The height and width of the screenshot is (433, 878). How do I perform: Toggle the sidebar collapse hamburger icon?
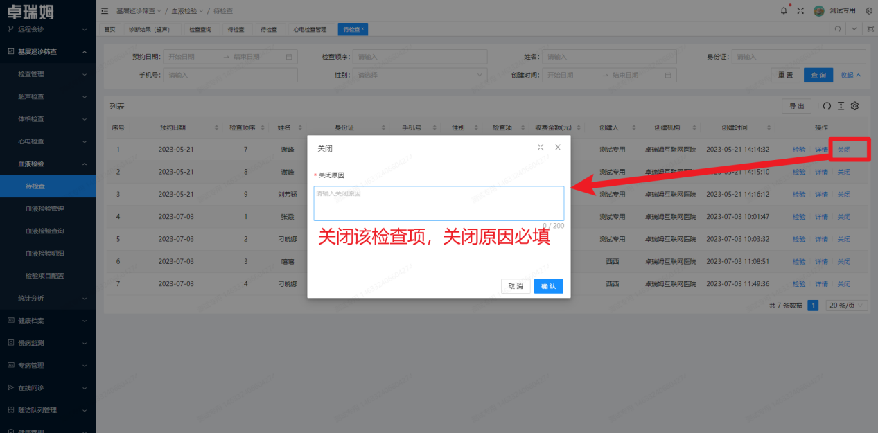(x=104, y=11)
